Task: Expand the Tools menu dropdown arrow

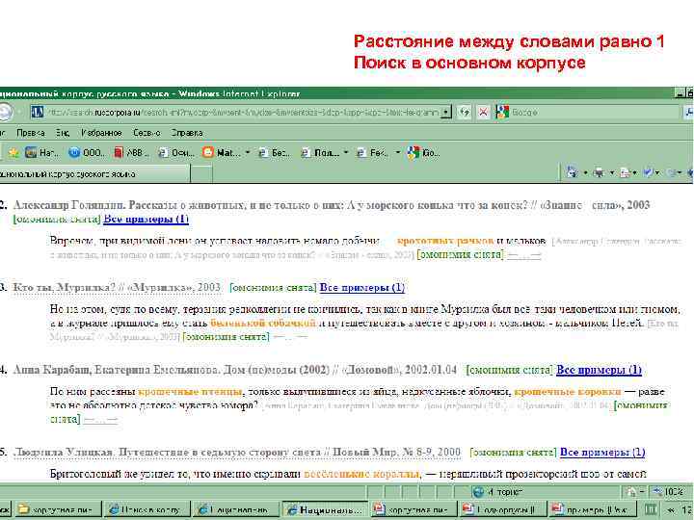Action: [657, 173]
